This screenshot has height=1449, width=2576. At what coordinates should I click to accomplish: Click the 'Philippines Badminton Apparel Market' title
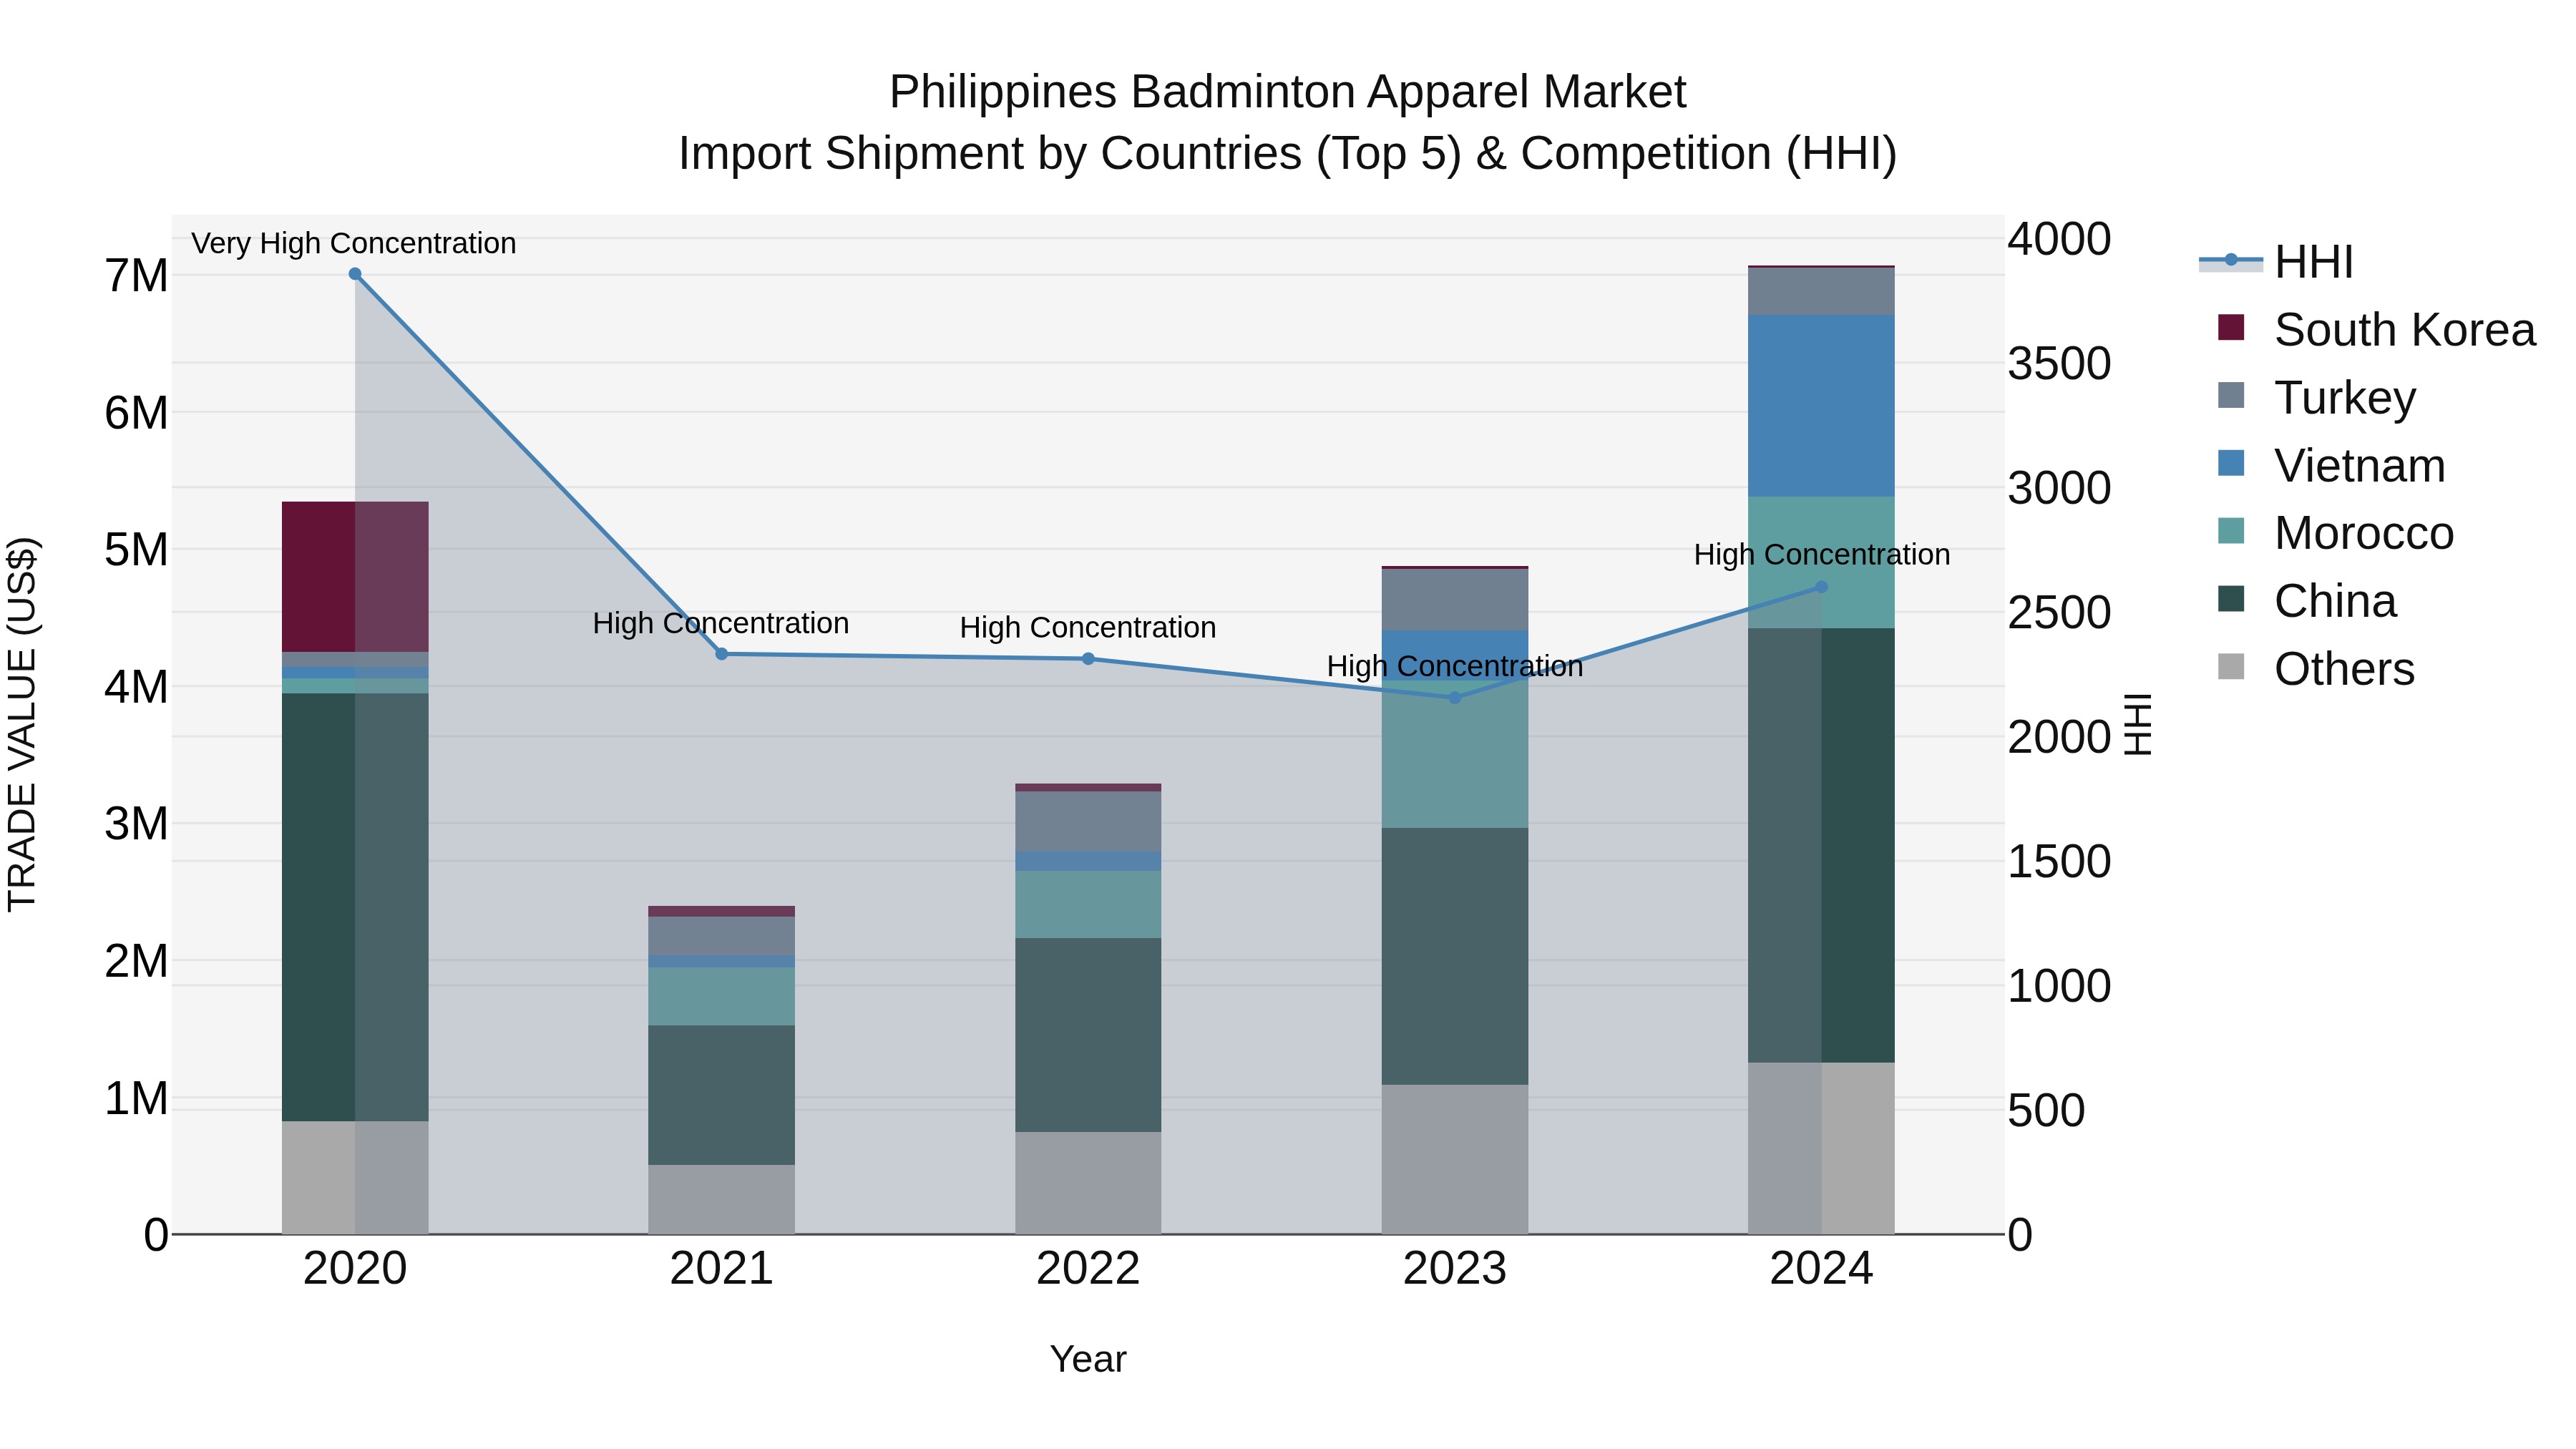(1288, 92)
